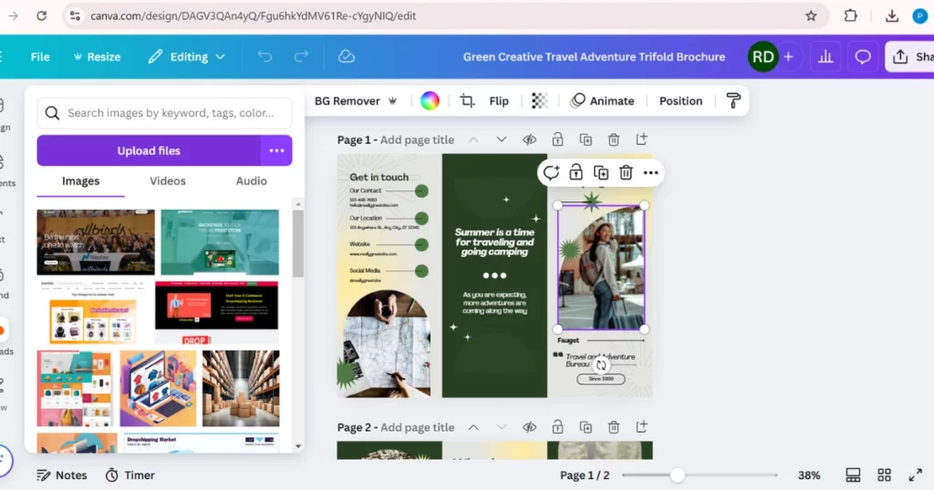Add collaborator with the plus icon
This screenshot has width=934, height=490.
[788, 57]
